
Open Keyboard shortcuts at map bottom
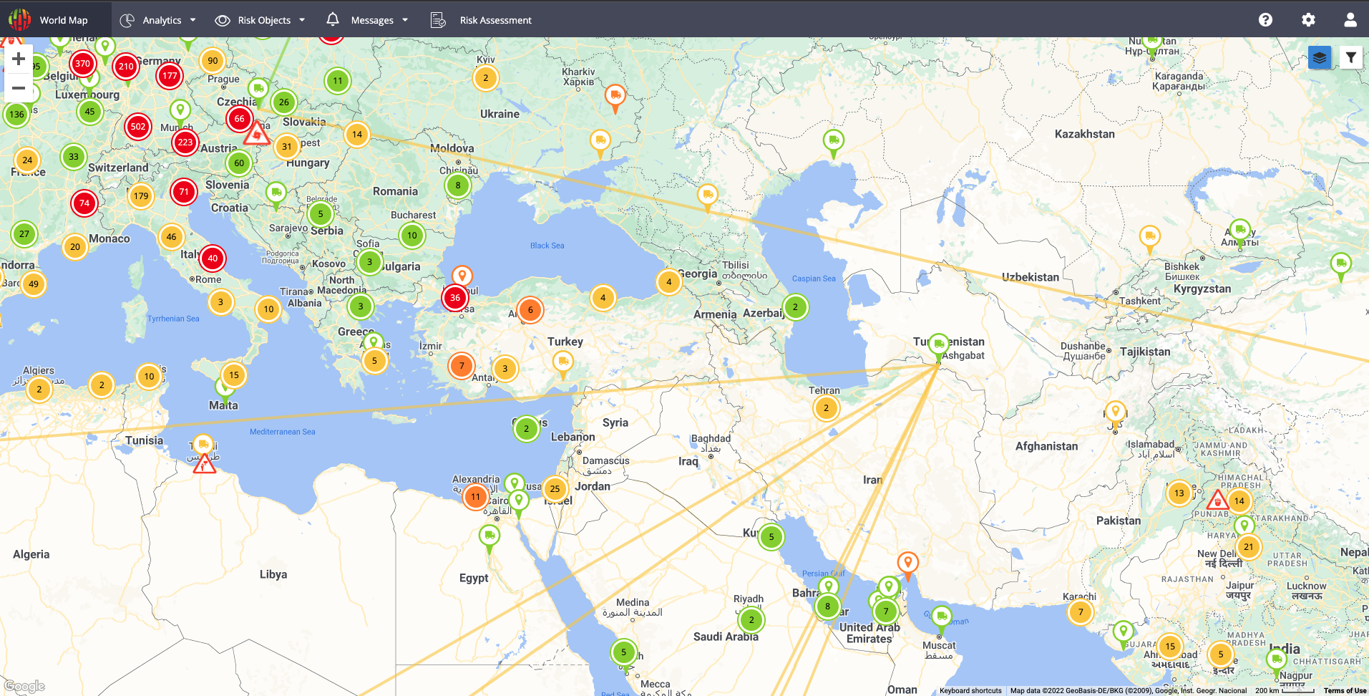[970, 691]
